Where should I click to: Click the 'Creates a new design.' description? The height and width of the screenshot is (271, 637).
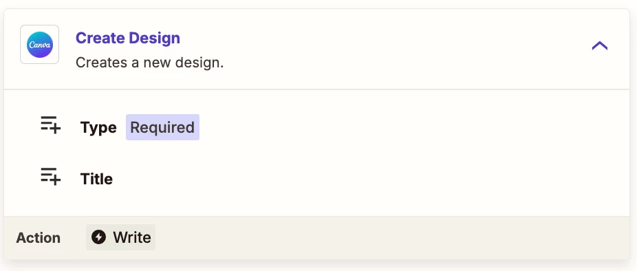(149, 63)
